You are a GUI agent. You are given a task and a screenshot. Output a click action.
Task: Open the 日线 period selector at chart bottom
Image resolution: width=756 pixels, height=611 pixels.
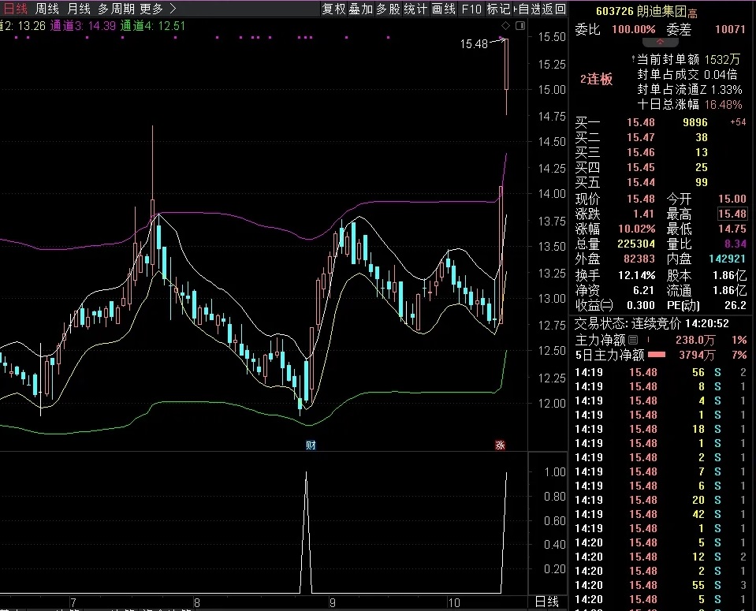(x=547, y=602)
